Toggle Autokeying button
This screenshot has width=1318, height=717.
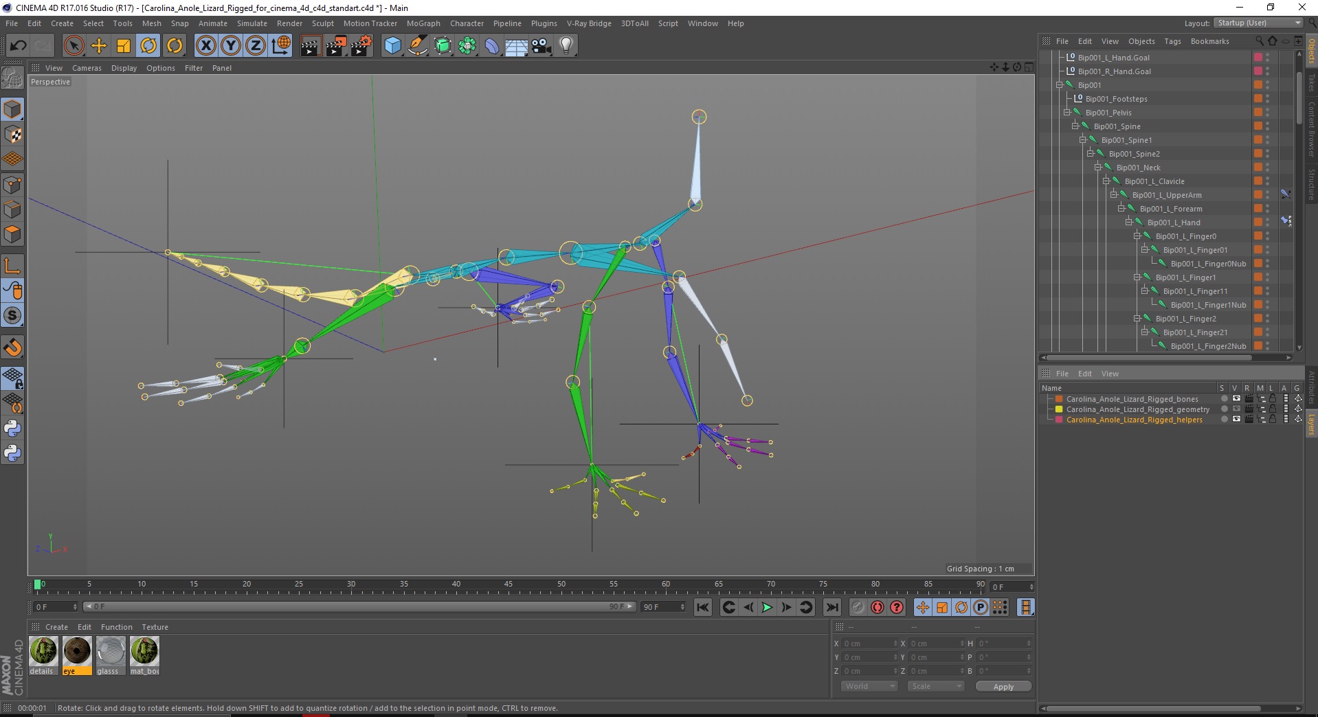[878, 607]
